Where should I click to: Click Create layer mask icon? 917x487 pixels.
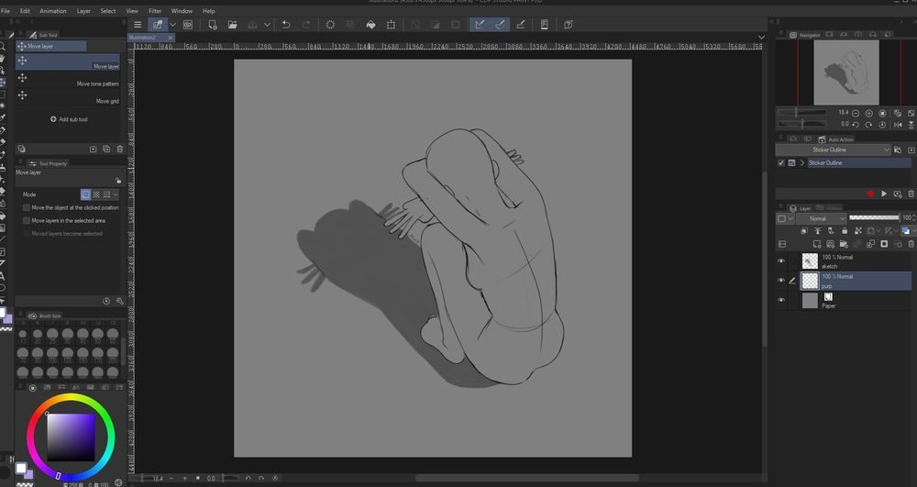click(884, 244)
